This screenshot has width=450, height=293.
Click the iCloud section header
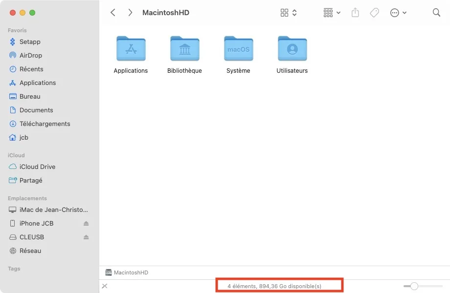coord(16,155)
